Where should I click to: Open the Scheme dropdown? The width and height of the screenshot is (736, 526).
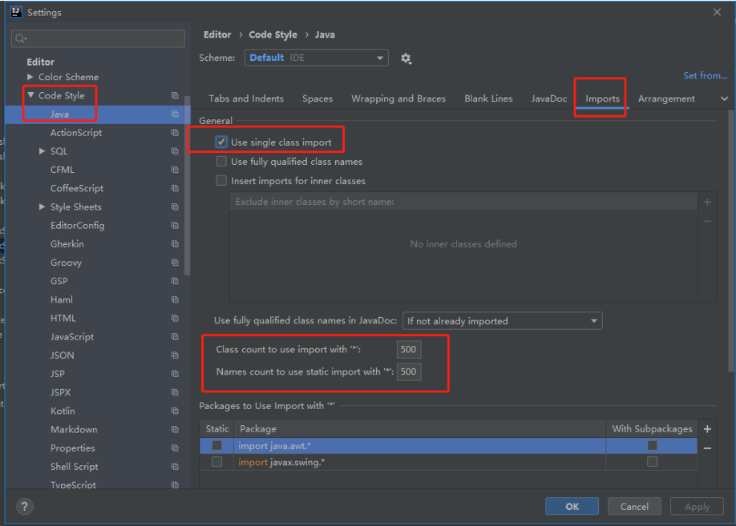click(317, 58)
